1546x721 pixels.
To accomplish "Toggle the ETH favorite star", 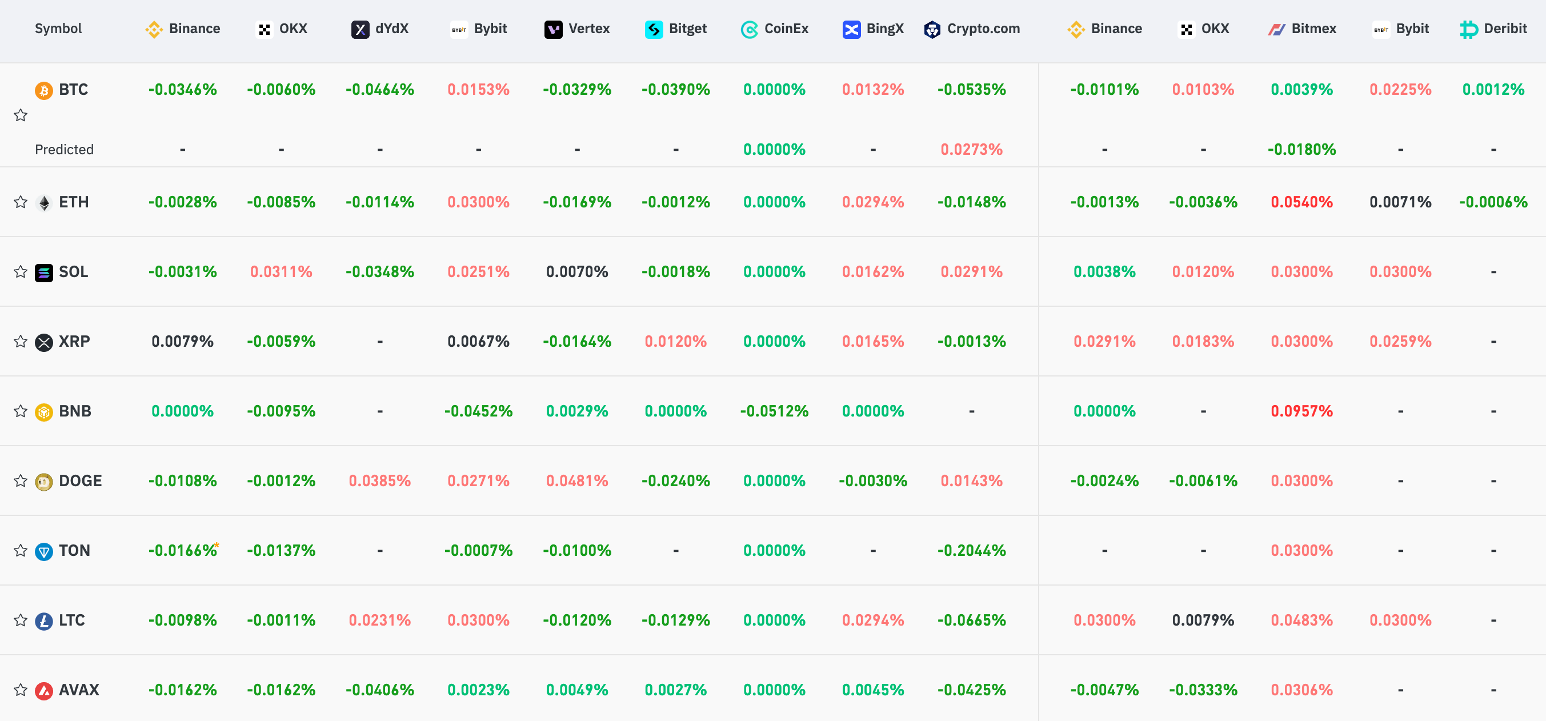I will point(21,202).
